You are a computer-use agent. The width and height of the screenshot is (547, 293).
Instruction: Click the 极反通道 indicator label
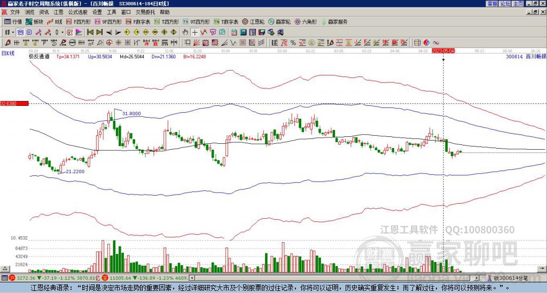pos(40,56)
